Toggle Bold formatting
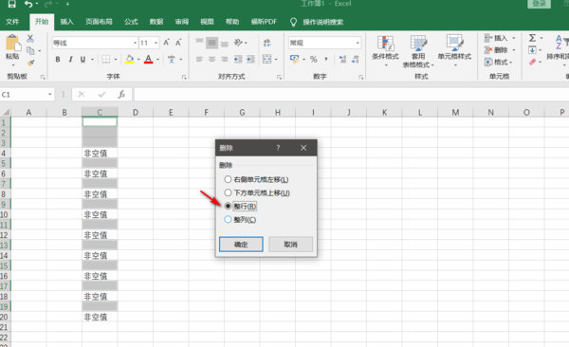The width and height of the screenshot is (569, 347). [x=58, y=59]
